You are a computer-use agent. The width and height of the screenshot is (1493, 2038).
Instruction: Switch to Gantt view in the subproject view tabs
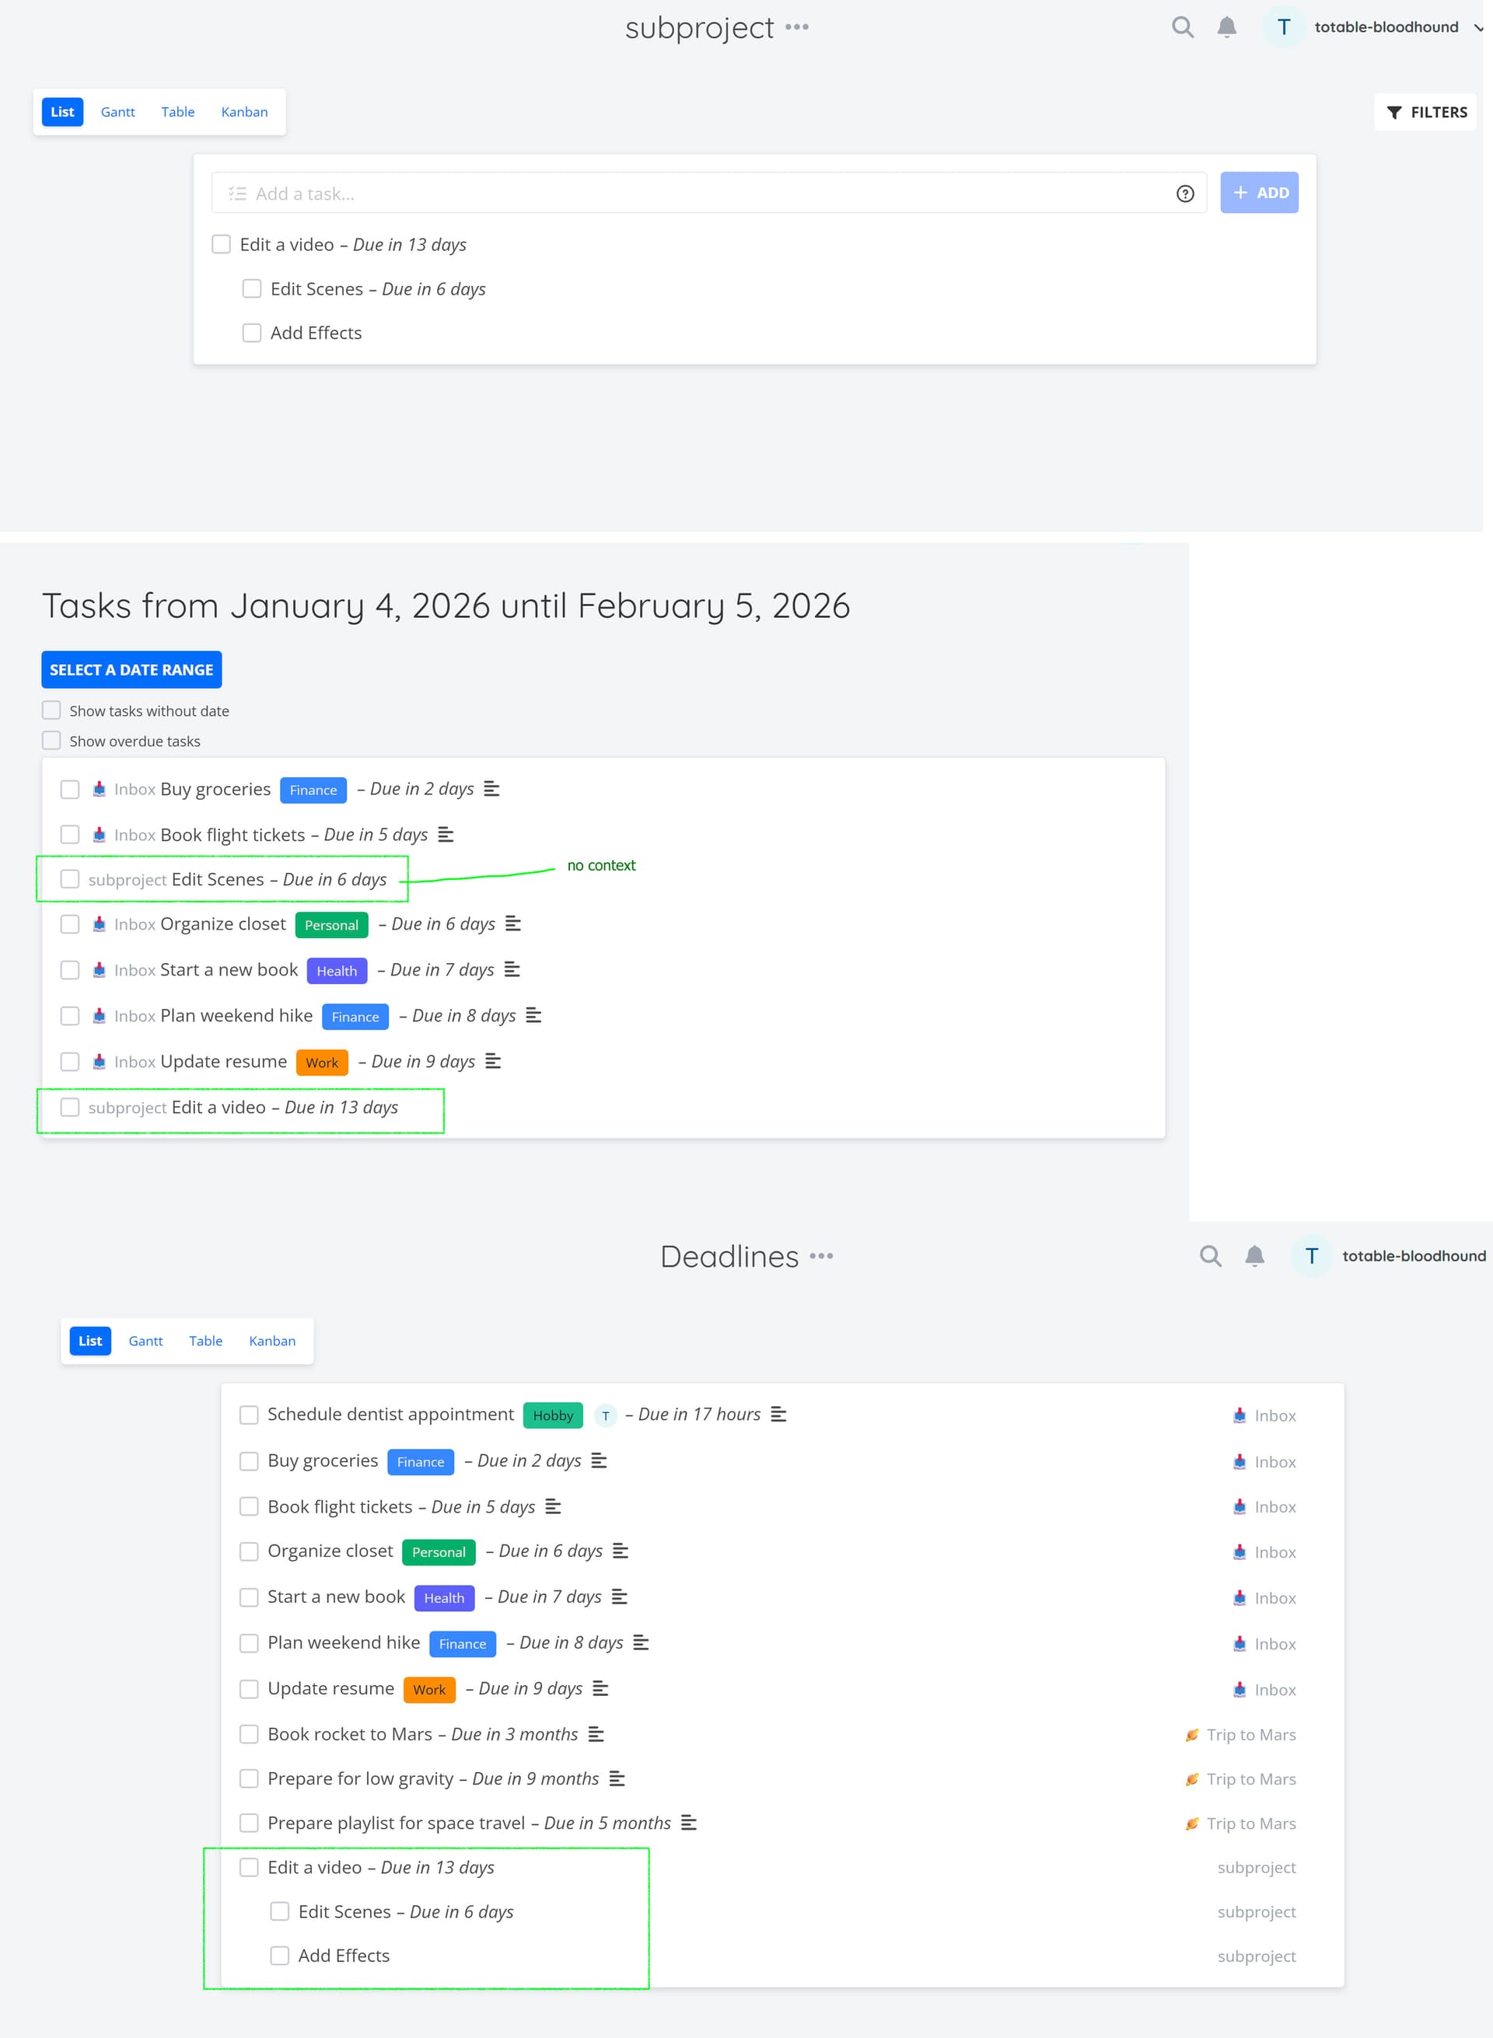pyautogui.click(x=117, y=112)
